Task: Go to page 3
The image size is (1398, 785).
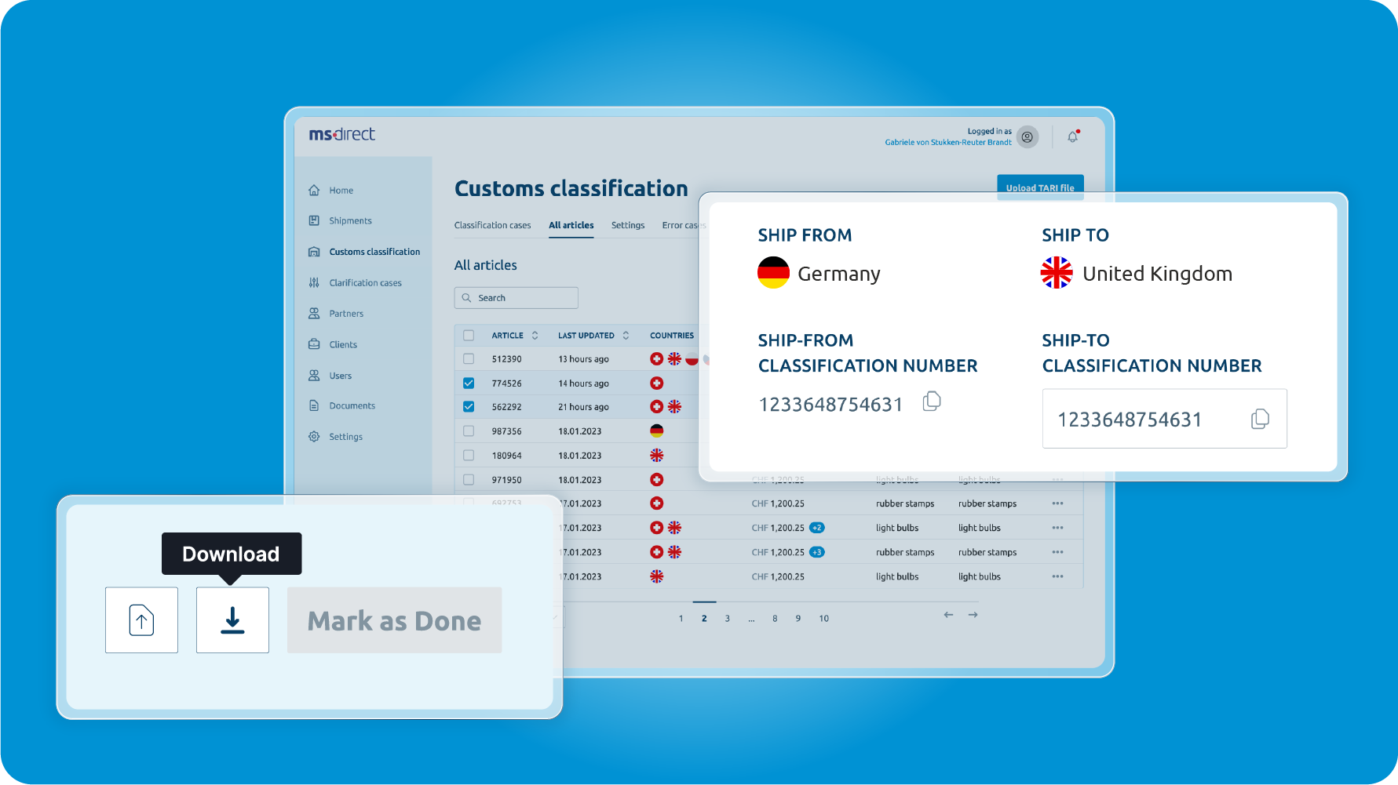Action: tap(728, 619)
